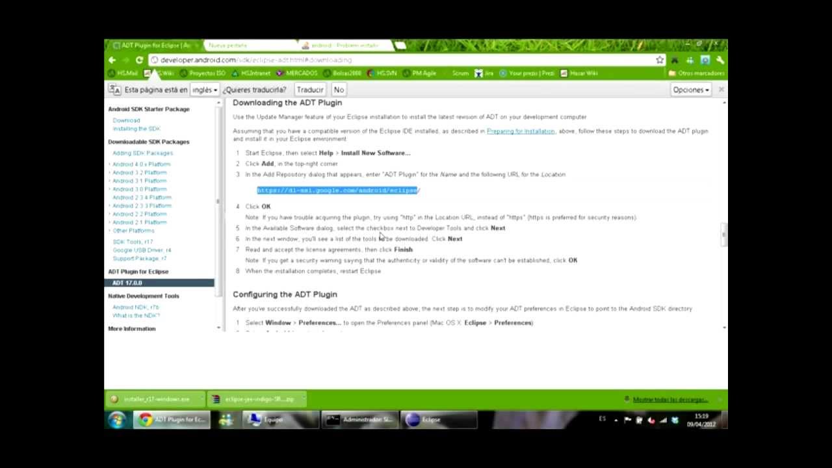Click the sidebar vertical scrollbar
Image resolution: width=832 pixels, height=468 pixels.
click(x=218, y=201)
